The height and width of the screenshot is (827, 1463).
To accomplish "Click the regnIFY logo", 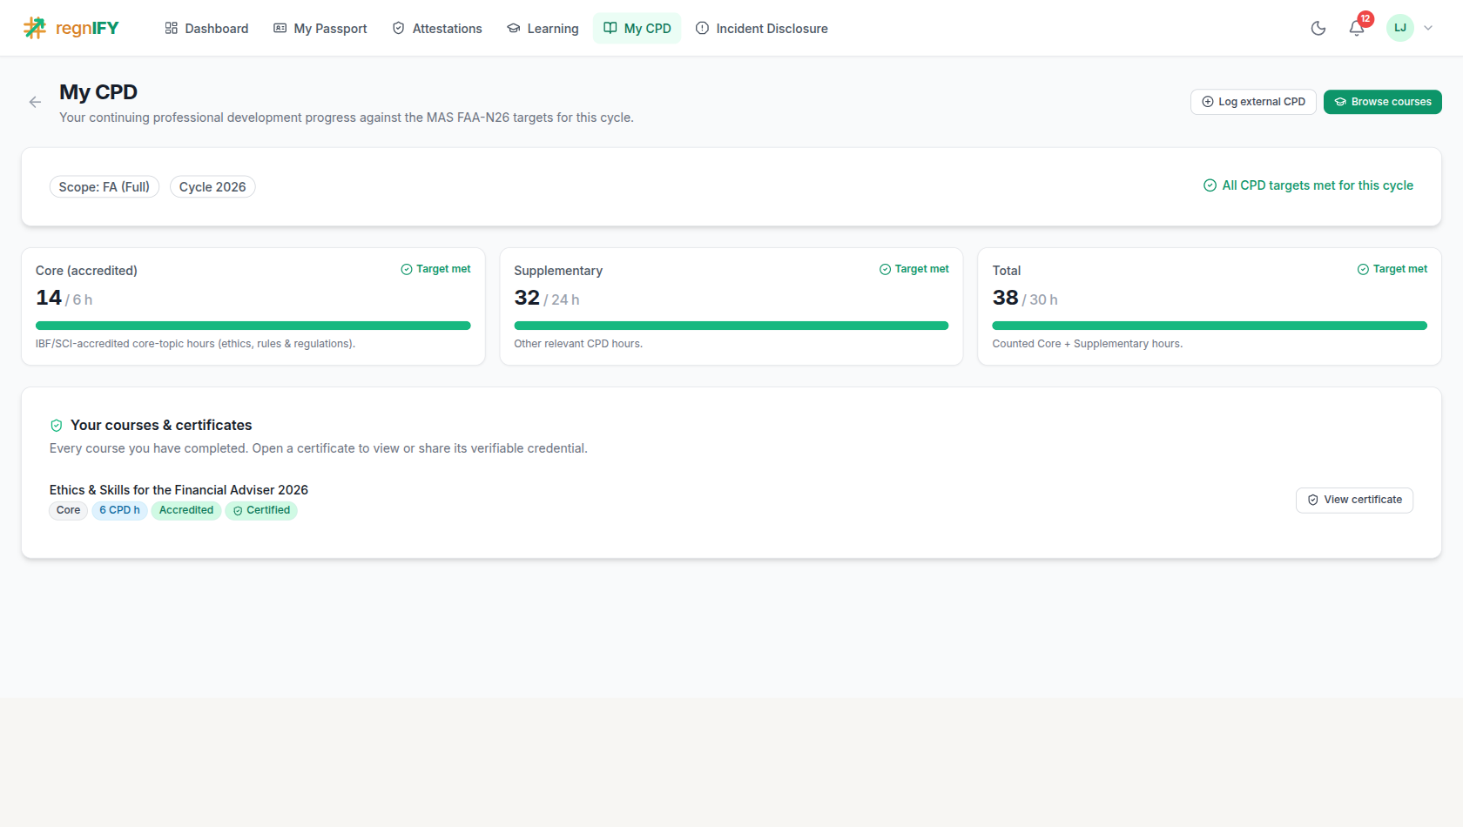I will (71, 28).
